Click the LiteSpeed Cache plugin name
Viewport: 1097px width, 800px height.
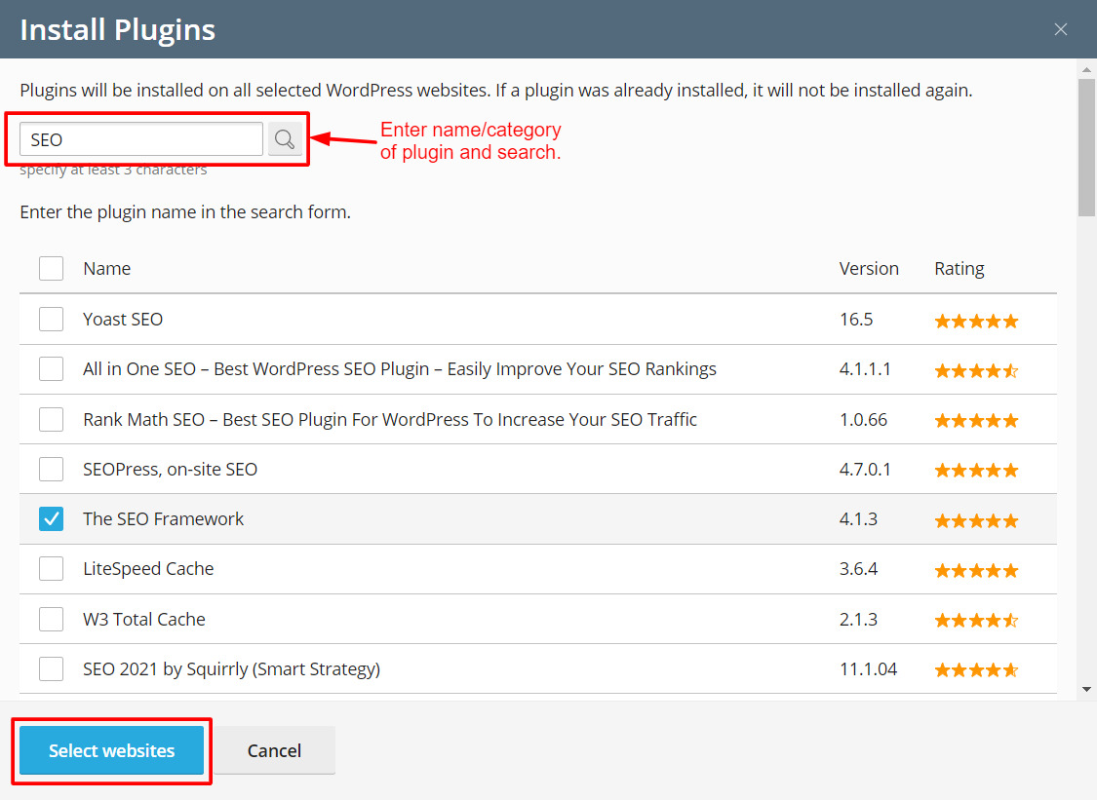[148, 569]
